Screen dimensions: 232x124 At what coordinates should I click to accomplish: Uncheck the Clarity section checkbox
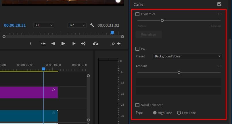pyautogui.click(x=219, y=5)
